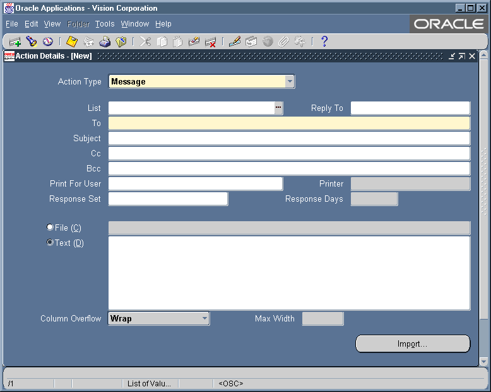Screen dimensions: 491x392
Task: Click in the Reply To field
Action: pyautogui.click(x=410, y=108)
